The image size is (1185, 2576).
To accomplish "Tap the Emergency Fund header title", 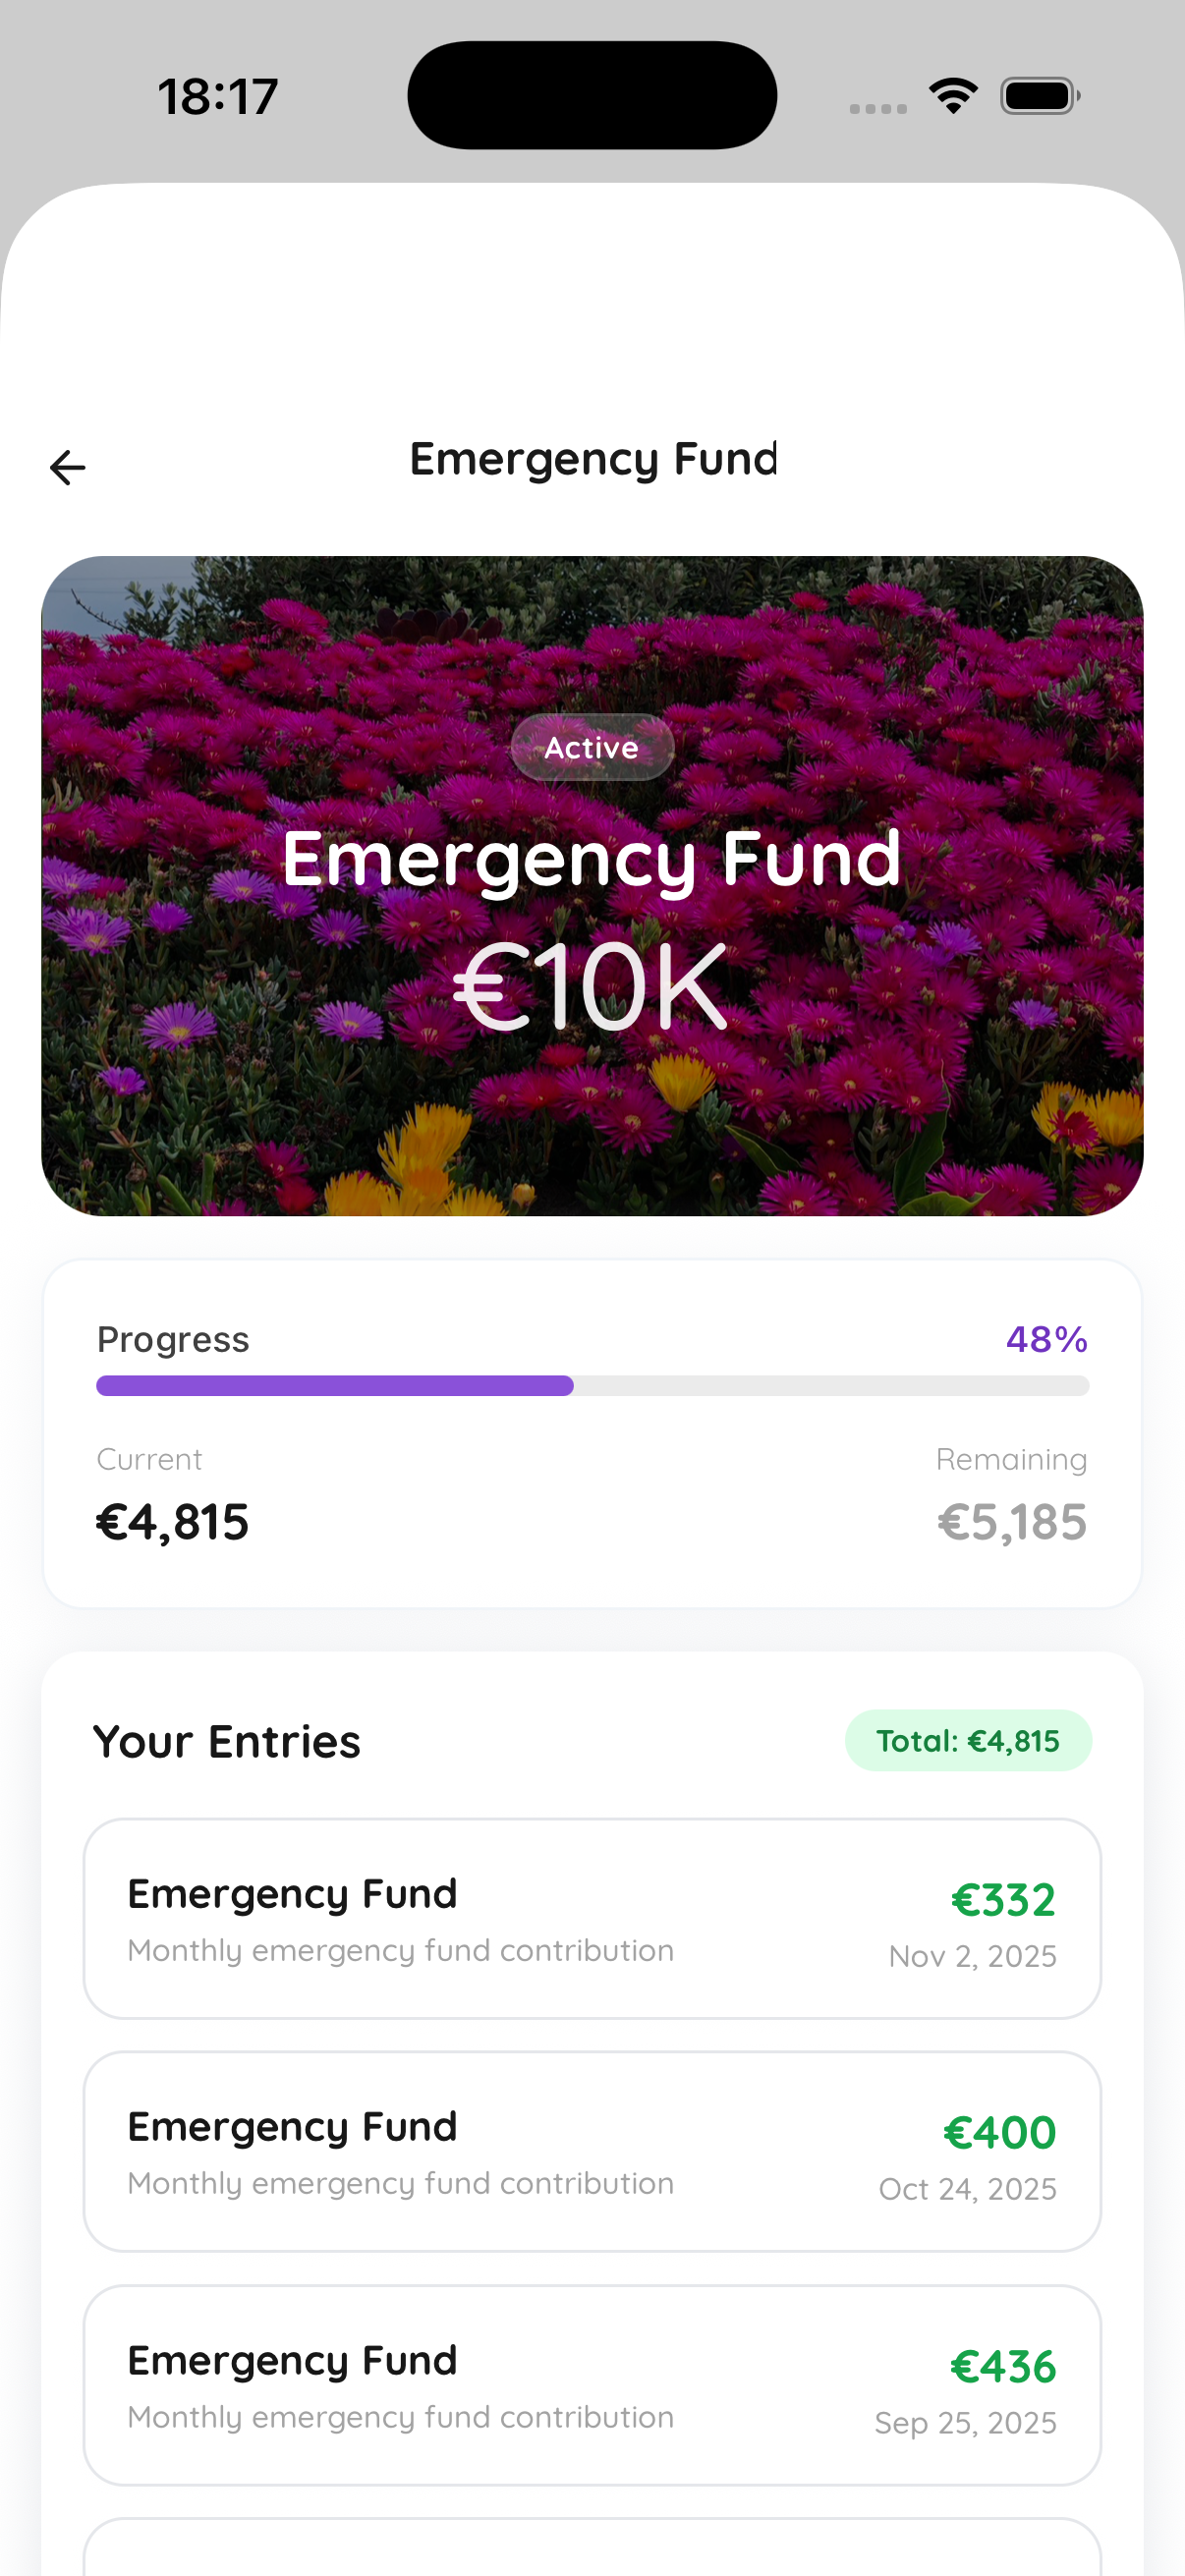I will click(x=592, y=460).
